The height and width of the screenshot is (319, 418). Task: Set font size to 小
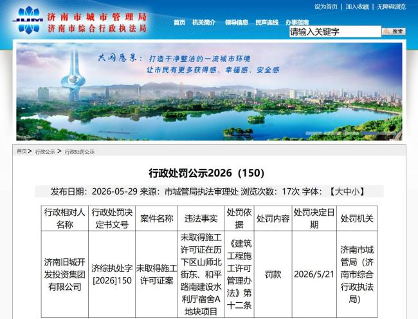click(356, 191)
